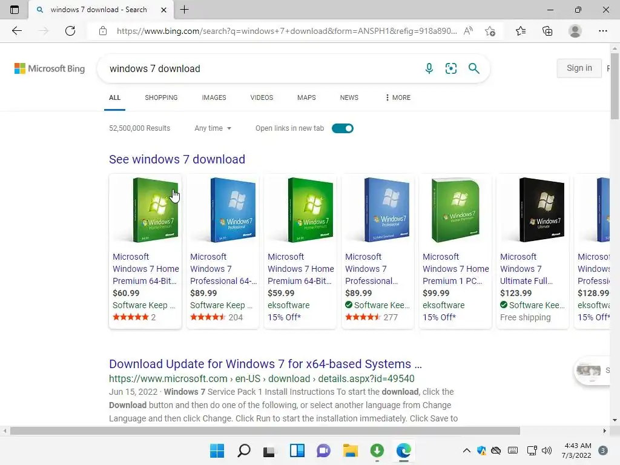The image size is (620, 465).
Task: Switch to SHOPPING tab
Action: coord(161,97)
